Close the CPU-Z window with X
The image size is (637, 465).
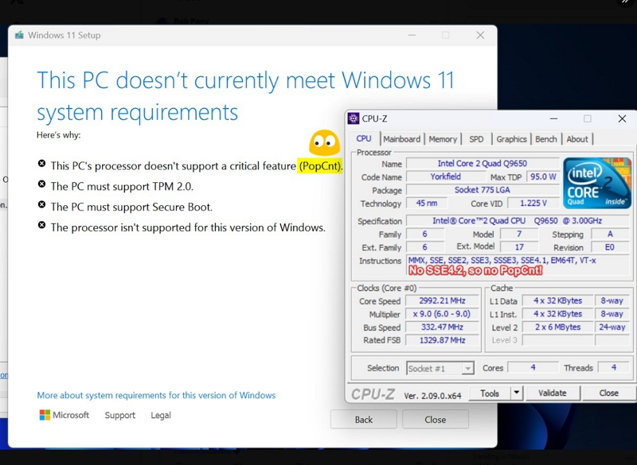[x=622, y=118]
